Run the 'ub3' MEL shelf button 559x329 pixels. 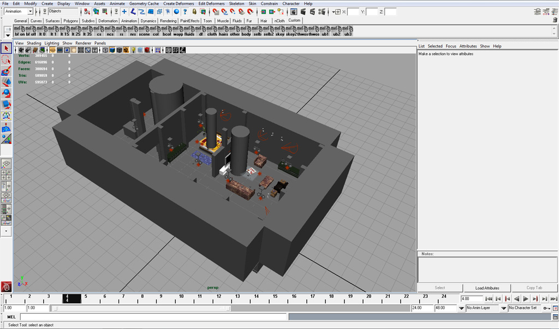coord(348,31)
